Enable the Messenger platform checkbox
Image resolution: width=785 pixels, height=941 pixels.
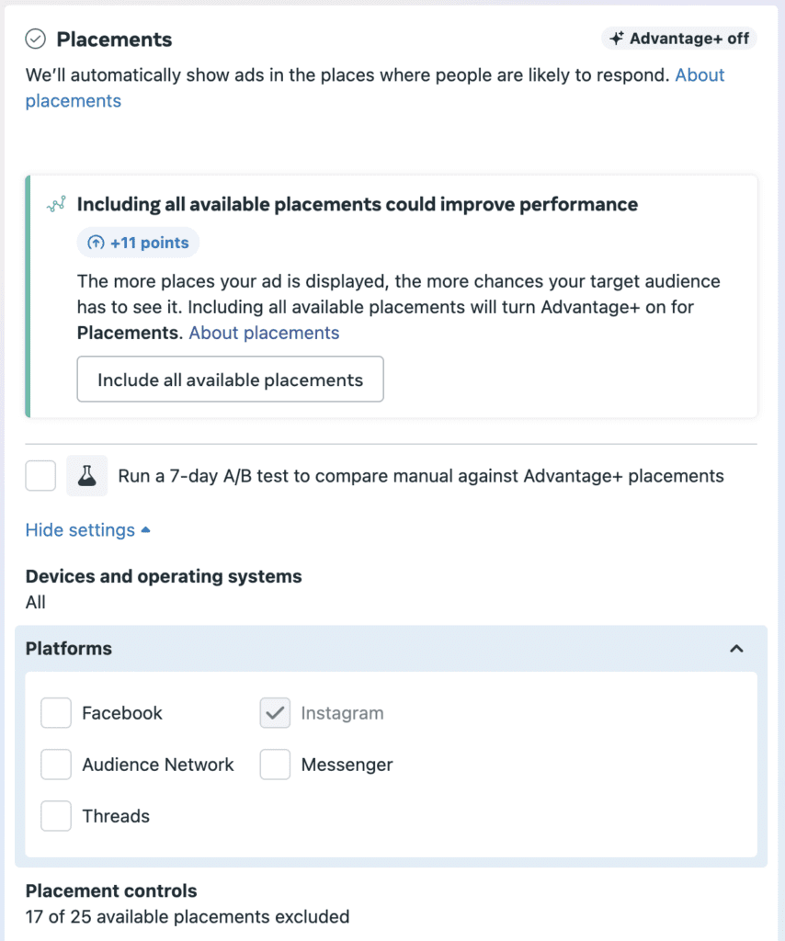(x=274, y=764)
